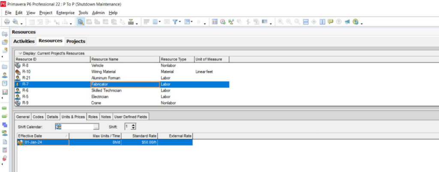Switch to the Activities tab

[x=24, y=41]
